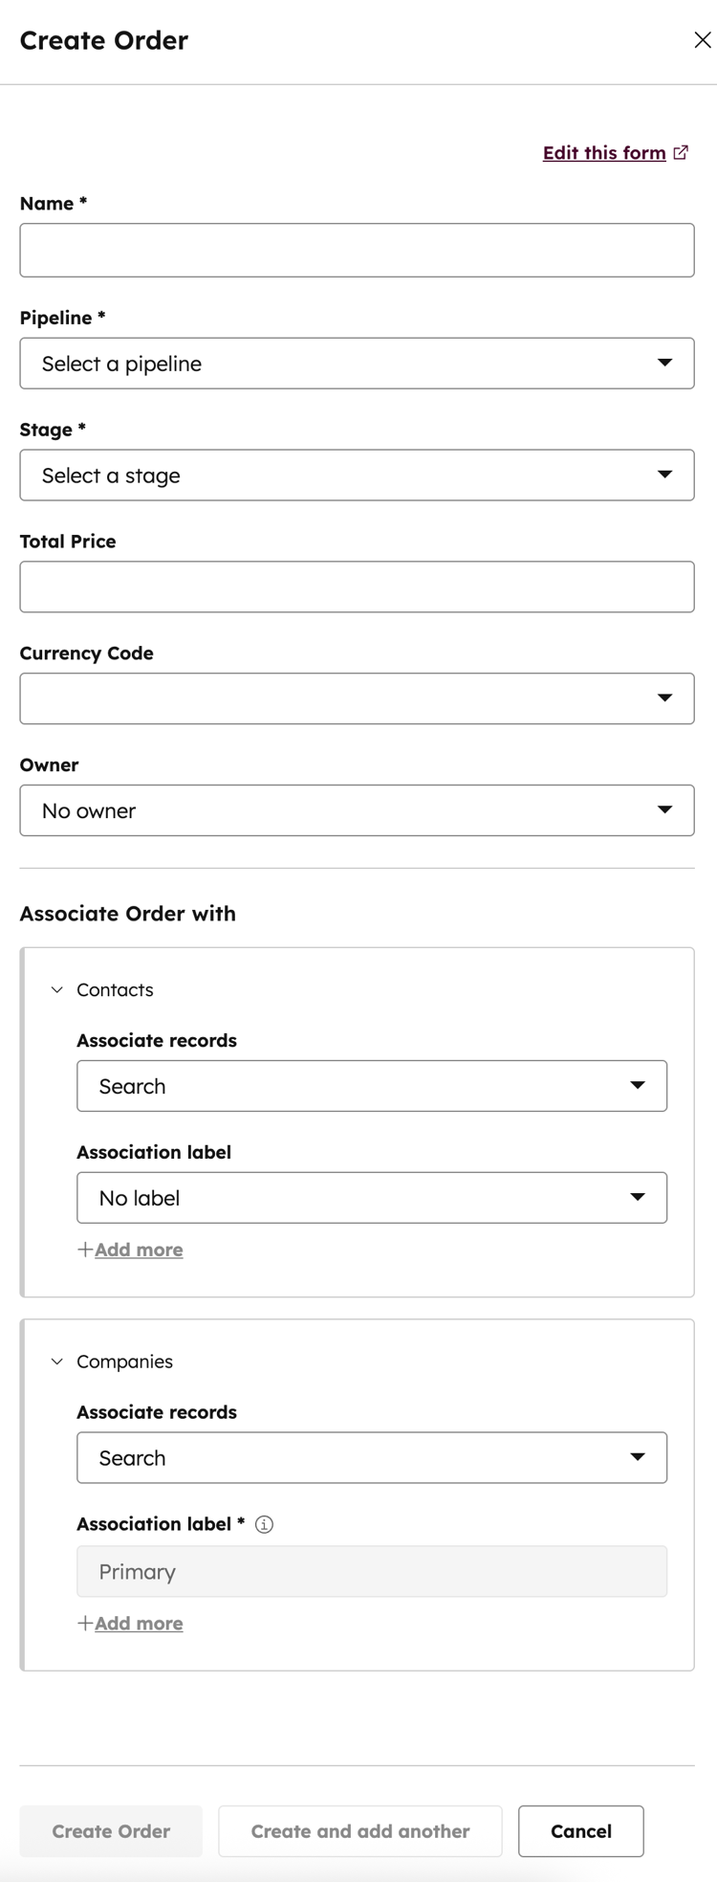Click the chevron on the Contacts section

coord(55,989)
